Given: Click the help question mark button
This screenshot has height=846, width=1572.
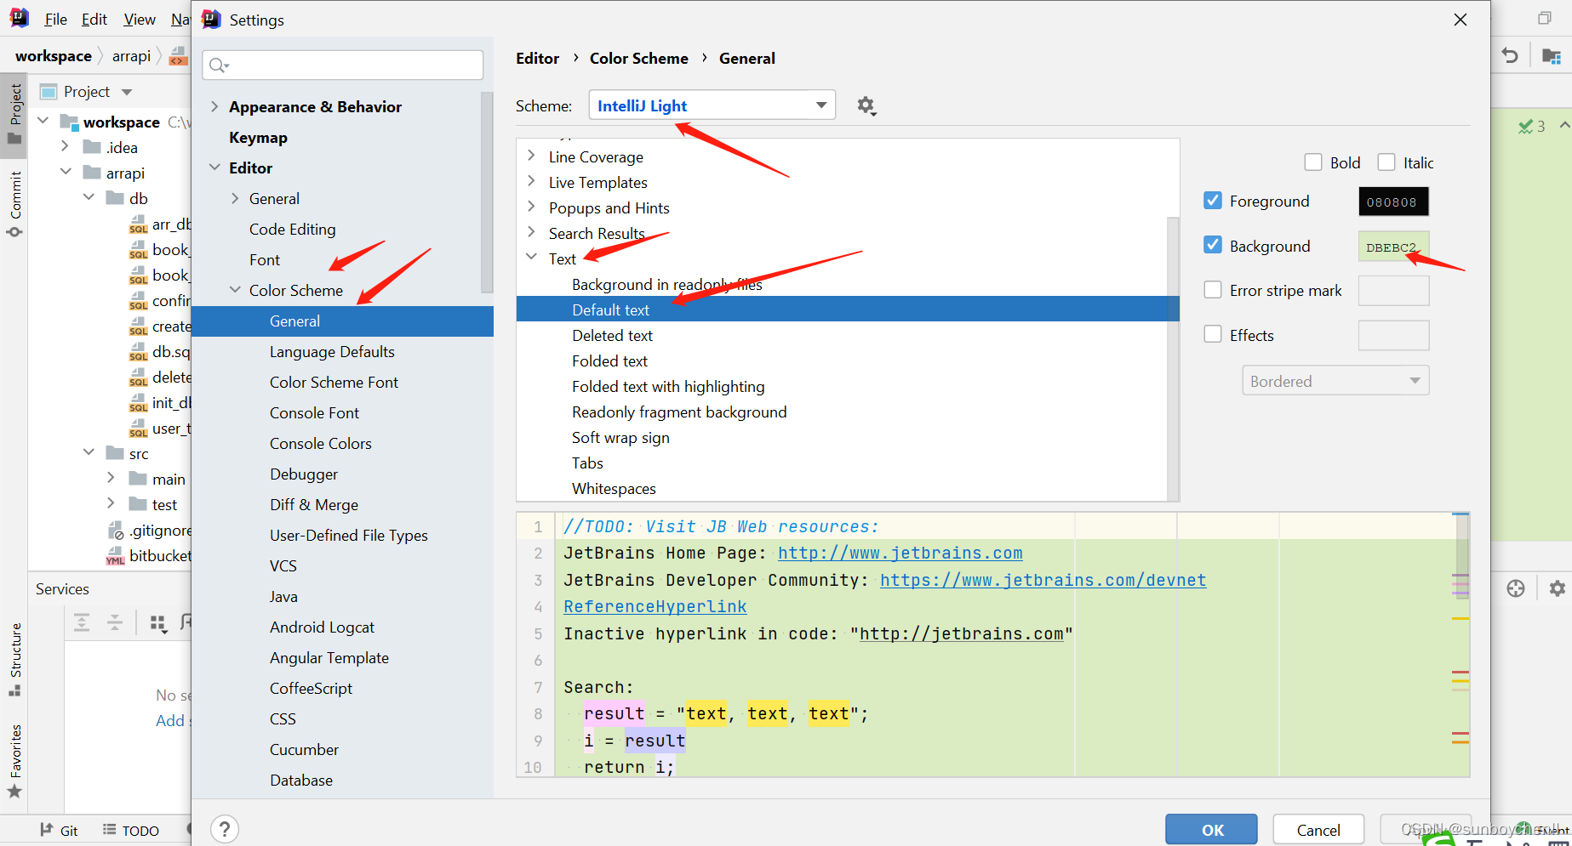Looking at the screenshot, I should coord(225,829).
